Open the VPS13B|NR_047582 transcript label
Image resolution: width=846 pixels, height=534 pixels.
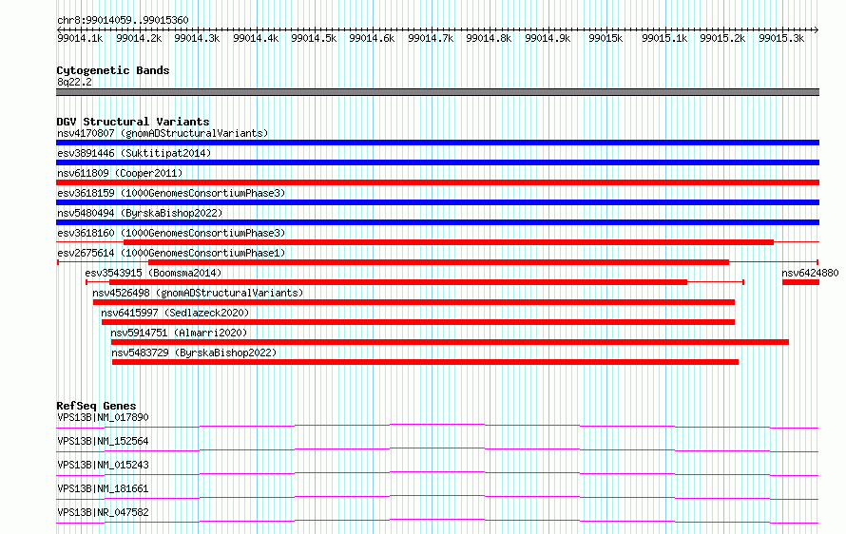click(x=103, y=512)
